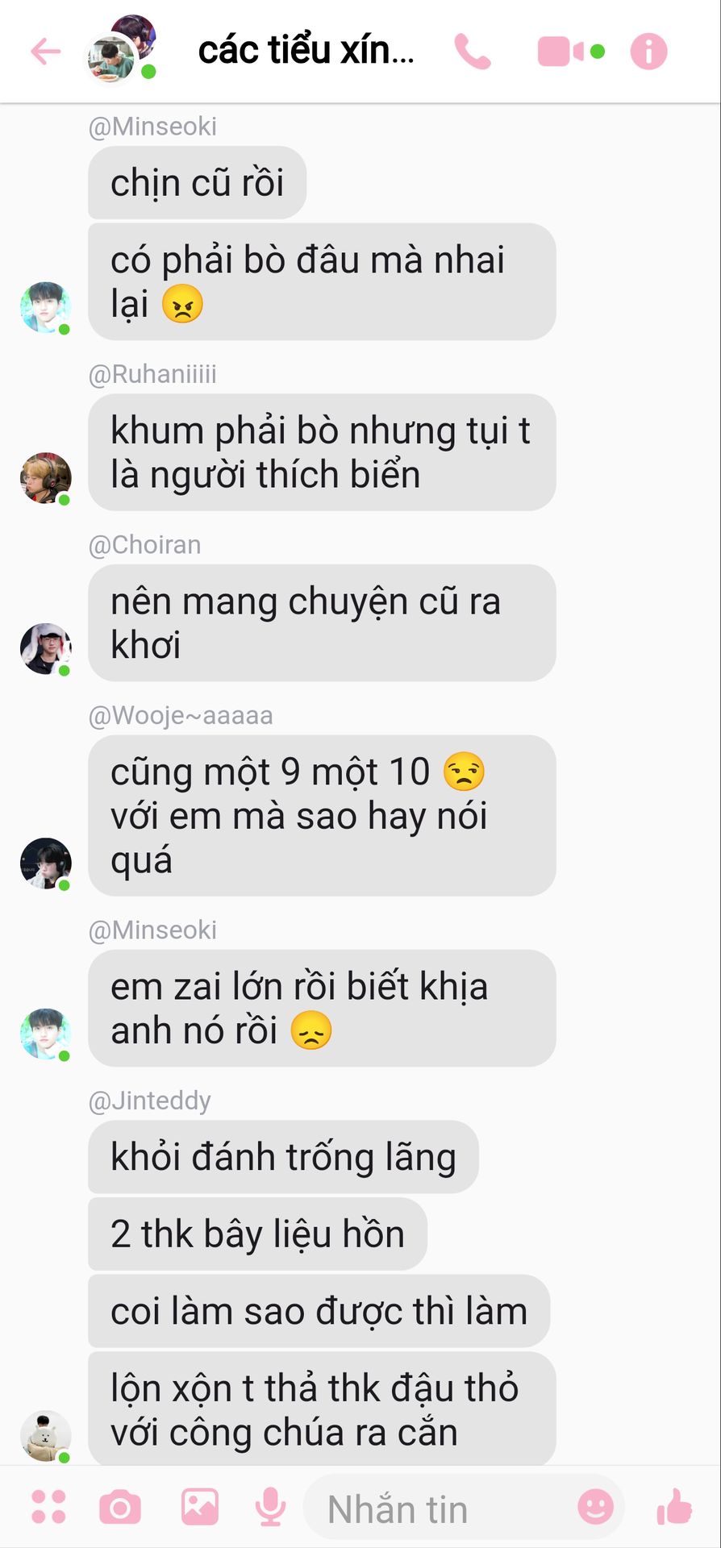Open the photo gallery icon

click(x=200, y=1507)
